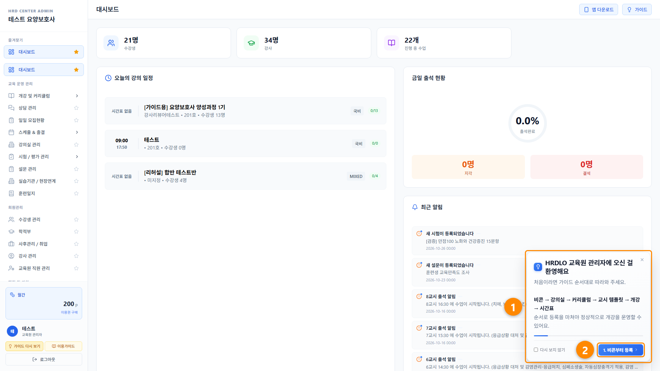Select 대시보드 in the 즐겨찾기 section
Image resolution: width=660 pixels, height=371 pixels.
pyautogui.click(x=44, y=52)
